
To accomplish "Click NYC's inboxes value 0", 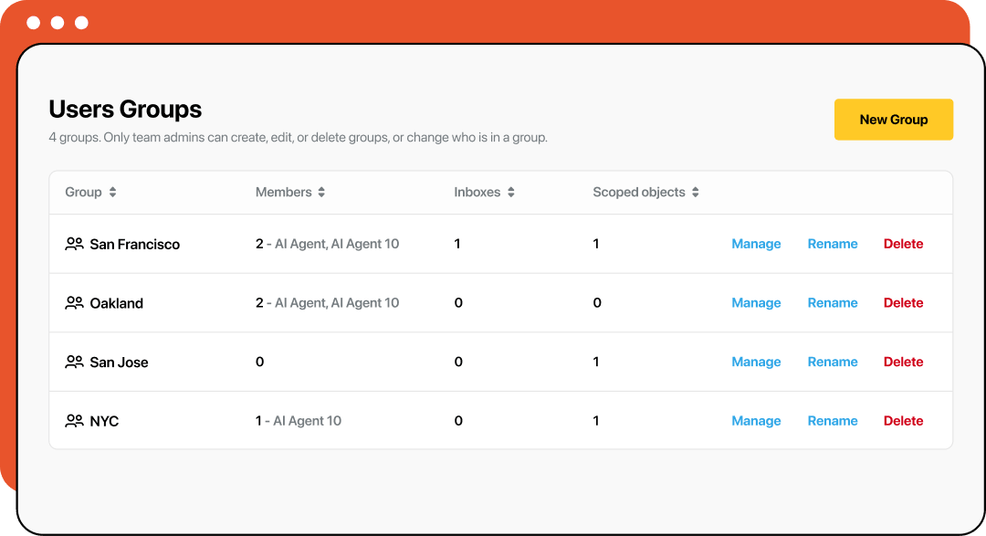I will 458,422.
